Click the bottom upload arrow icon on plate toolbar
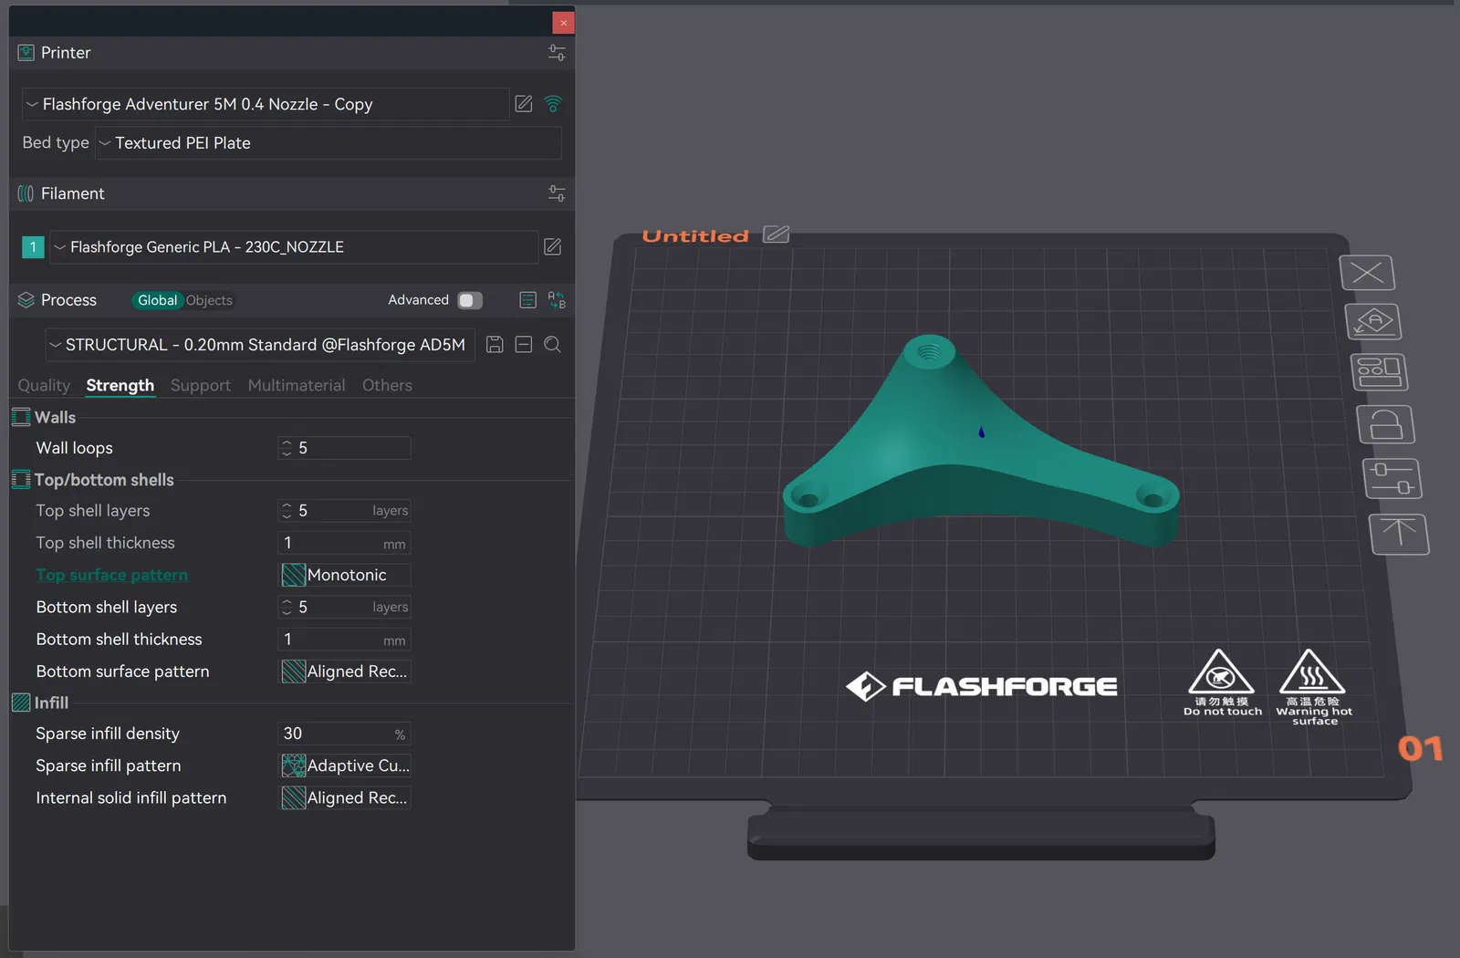Screen dimensions: 1460x958 click(1399, 534)
